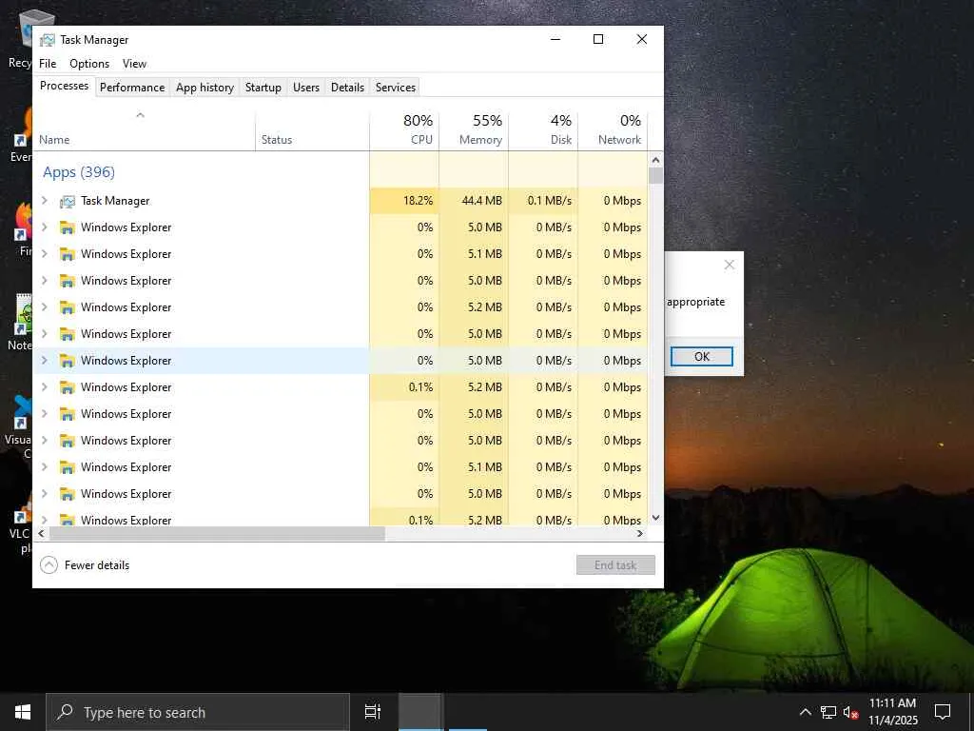Sort by the 0% Network column header

tap(614, 130)
